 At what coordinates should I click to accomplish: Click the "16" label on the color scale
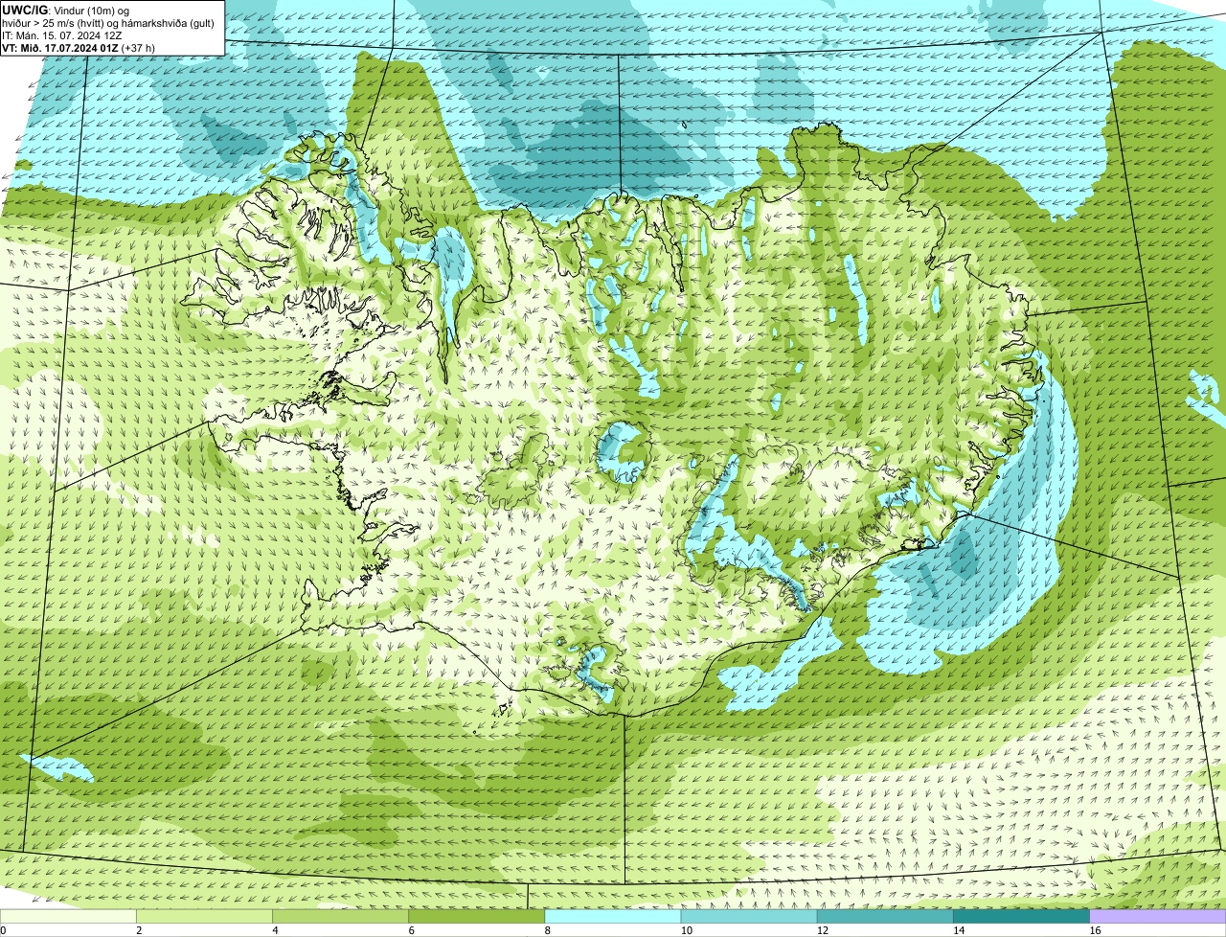click(1095, 930)
